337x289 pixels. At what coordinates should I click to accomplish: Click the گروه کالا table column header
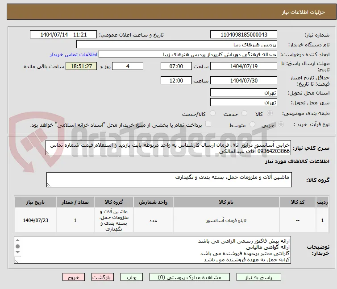click(114, 202)
